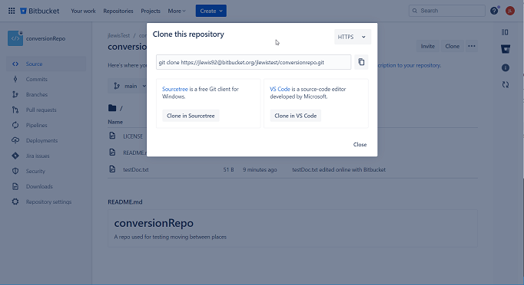
Task: Follow the Sourcetree link
Action: (175, 89)
